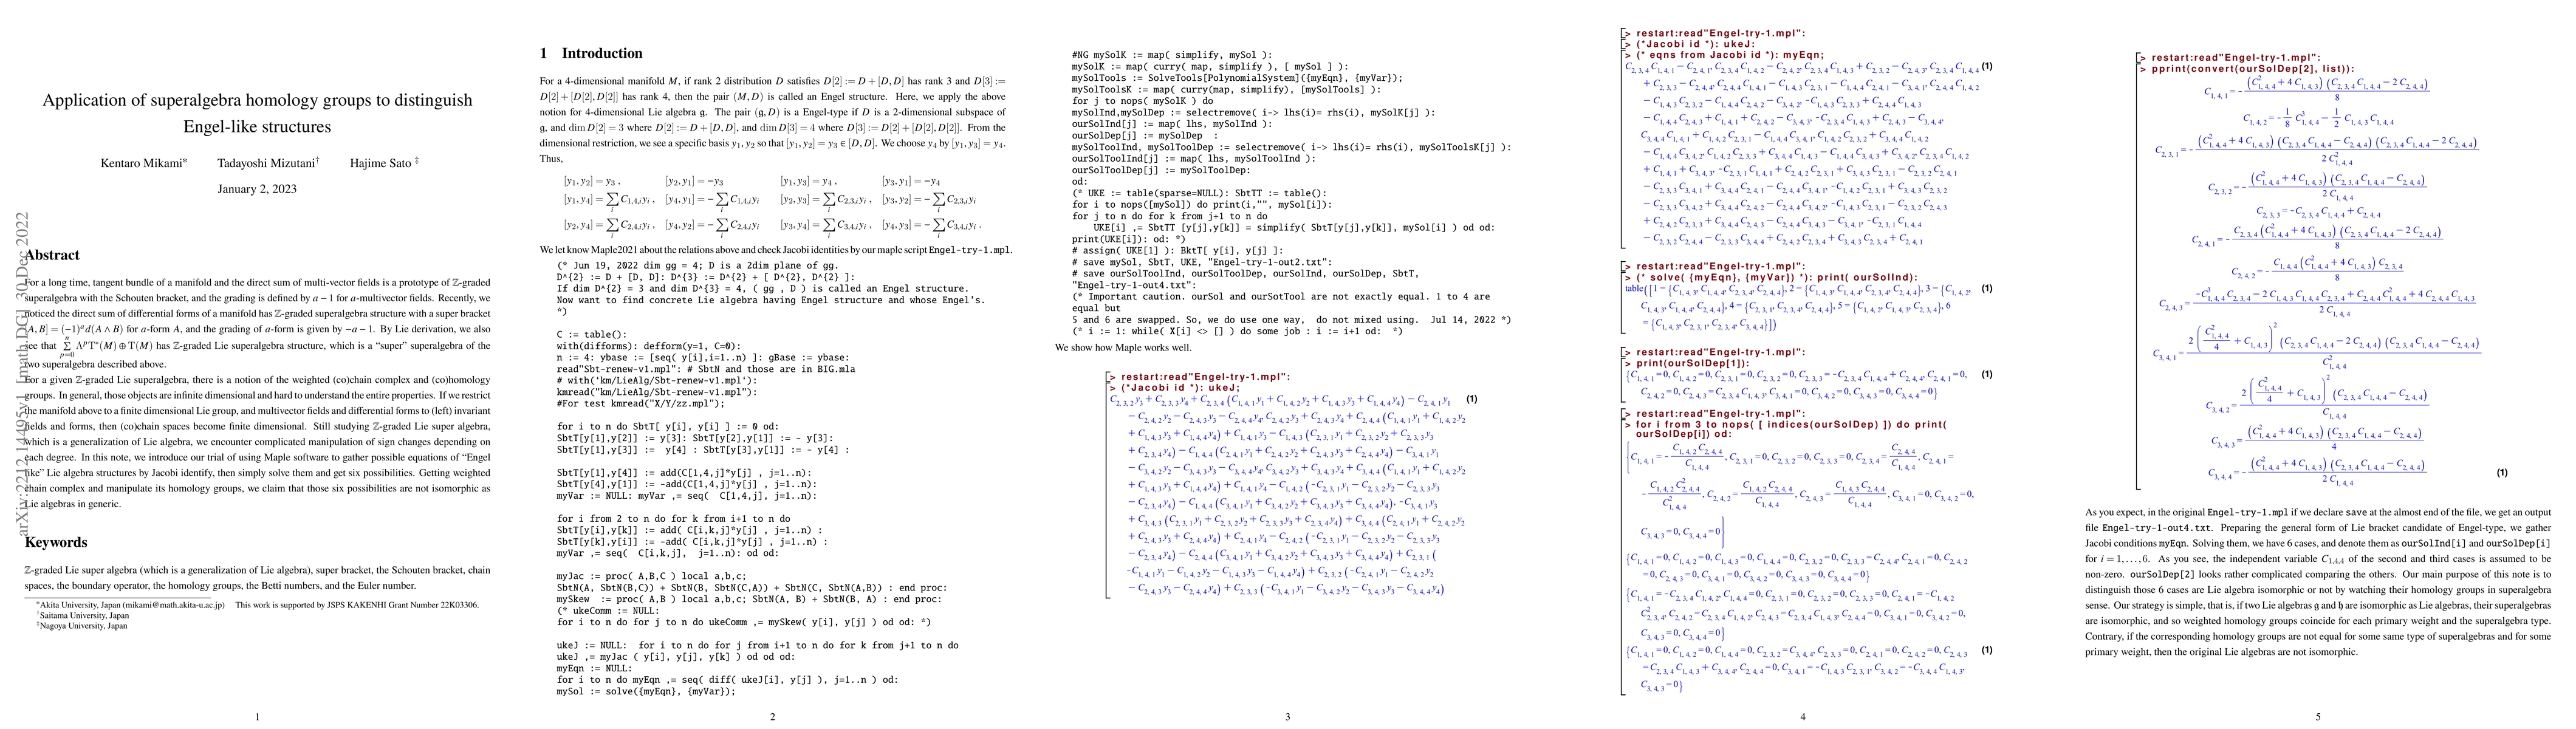Click page number 1 at bottom
This screenshot has height=729, width=2576.
257,717
